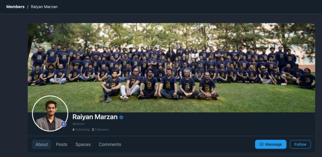Click the number 2 in the Followers count
Image resolution: width=322 pixels, height=157 pixels.
(93, 130)
